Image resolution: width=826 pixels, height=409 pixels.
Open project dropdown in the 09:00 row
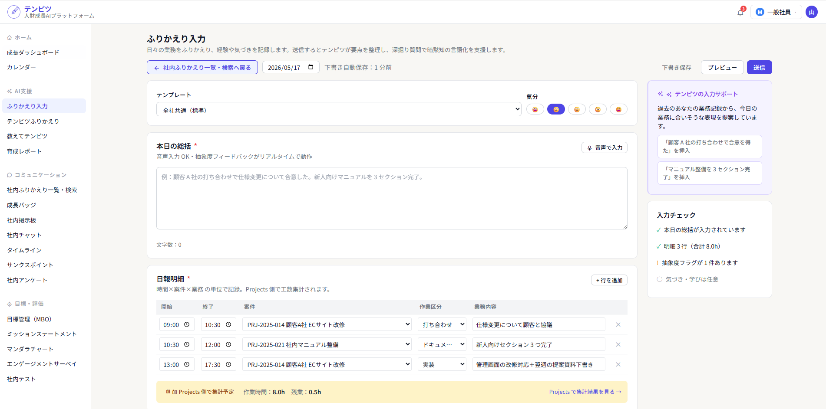tap(327, 324)
